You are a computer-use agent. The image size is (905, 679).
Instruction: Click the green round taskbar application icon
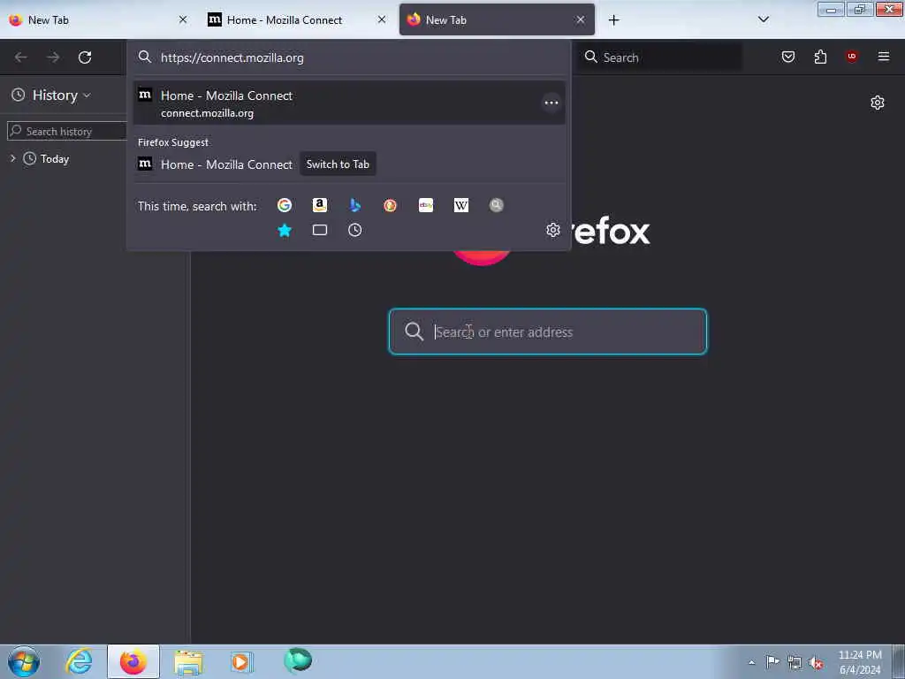(x=298, y=660)
